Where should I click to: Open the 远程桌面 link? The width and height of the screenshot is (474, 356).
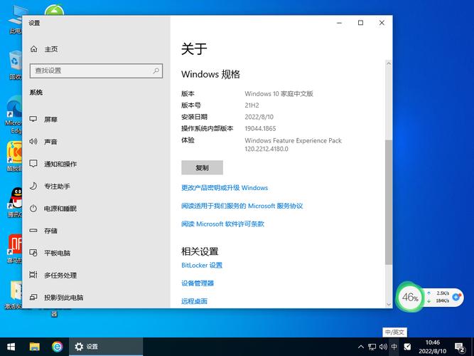coord(195,301)
